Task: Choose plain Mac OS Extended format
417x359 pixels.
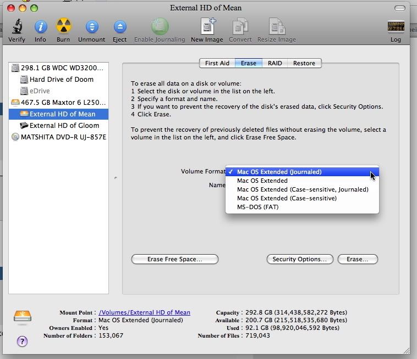Action: 302,181
